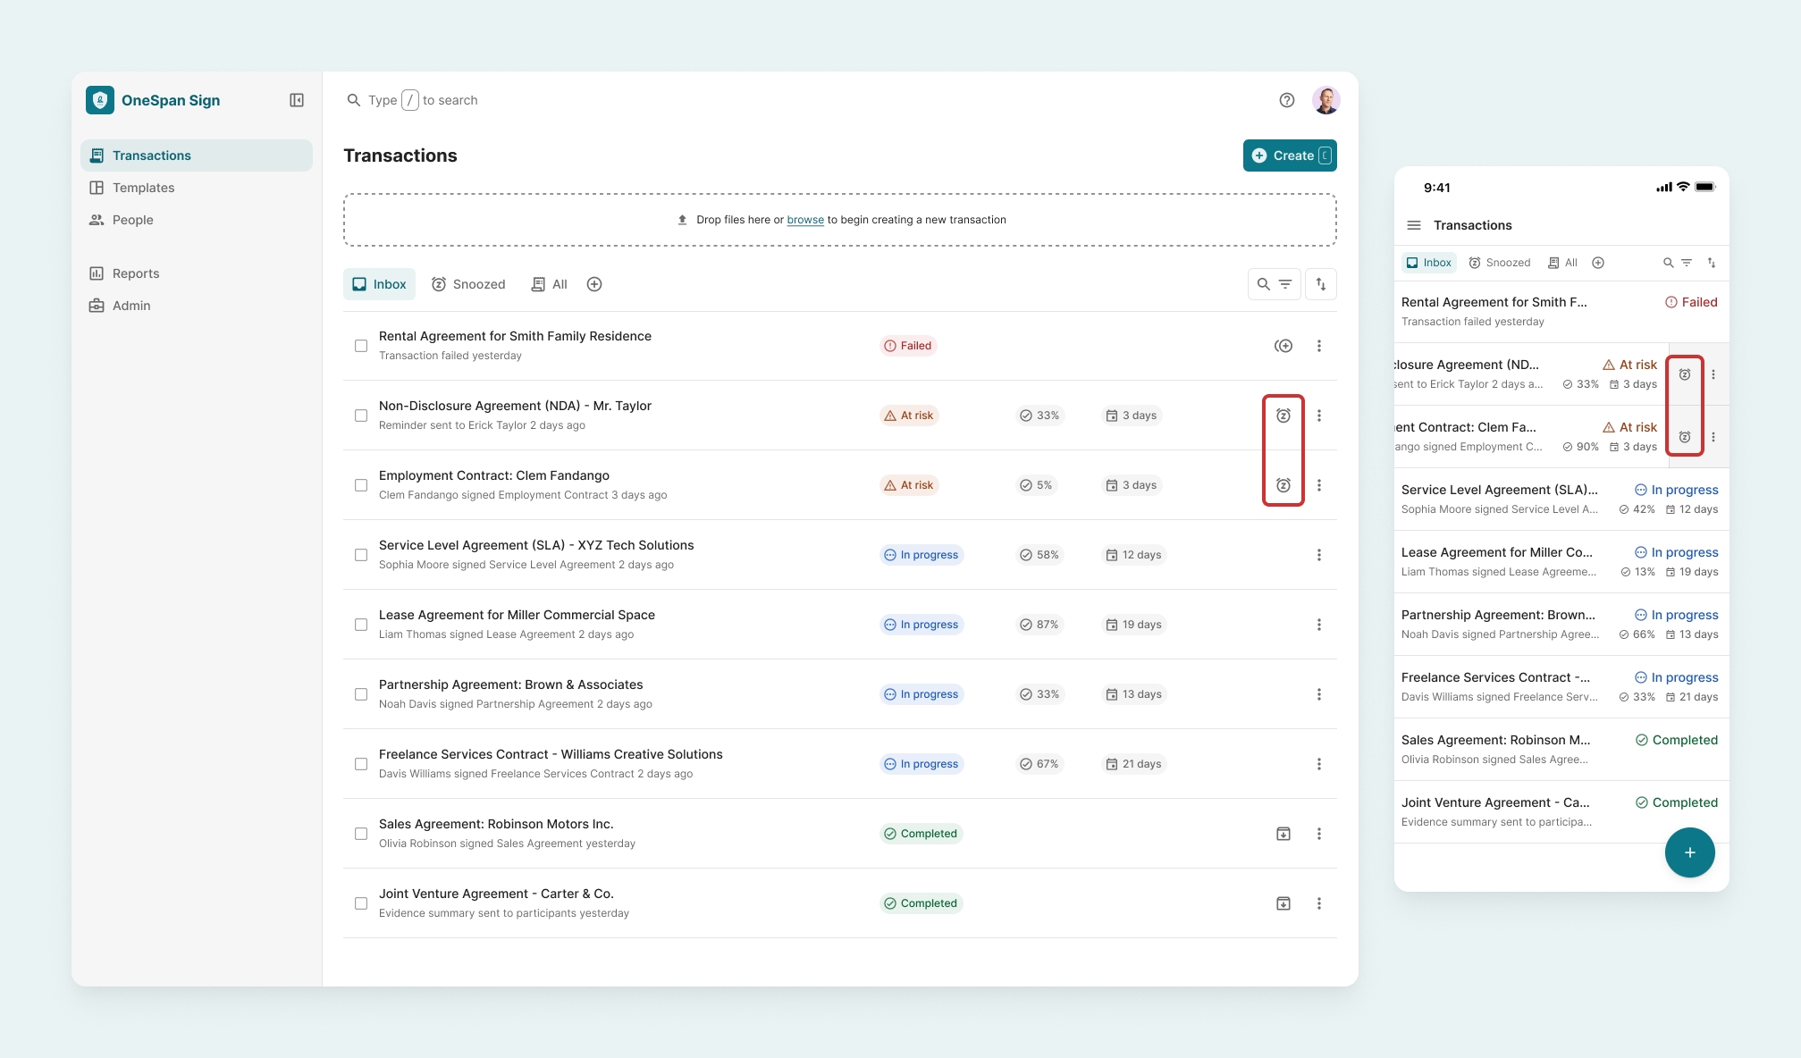Switch to the All tab
Screen dimensions: 1801x1058
548,283
